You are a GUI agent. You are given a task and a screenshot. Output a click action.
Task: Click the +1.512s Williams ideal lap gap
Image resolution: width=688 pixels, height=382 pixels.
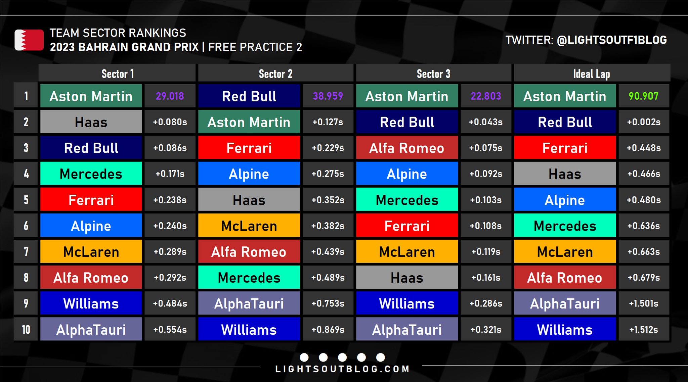(643, 329)
